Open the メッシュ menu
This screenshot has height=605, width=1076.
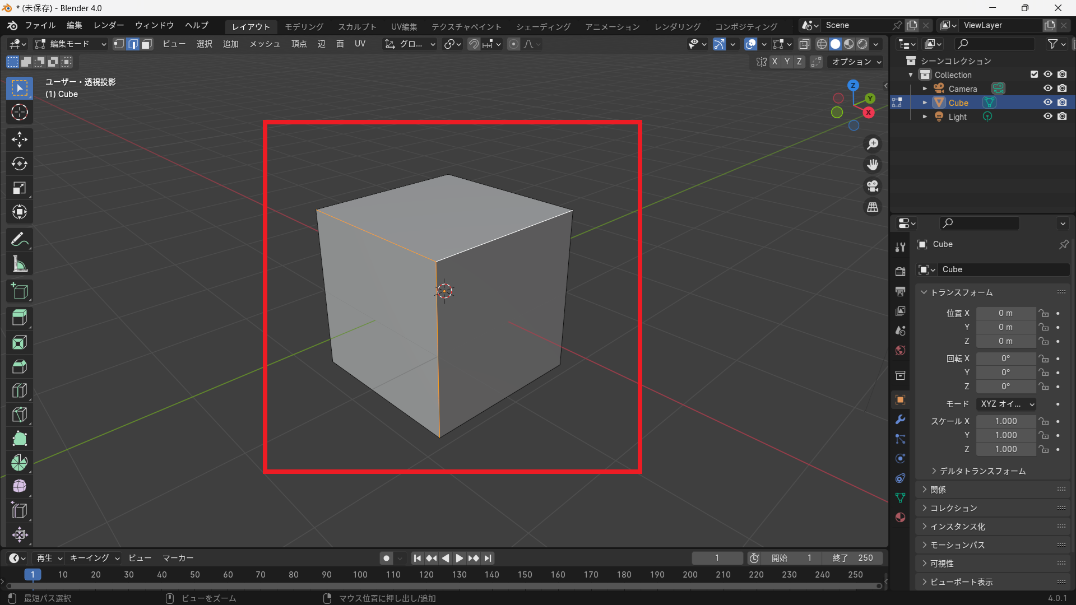pyautogui.click(x=265, y=44)
